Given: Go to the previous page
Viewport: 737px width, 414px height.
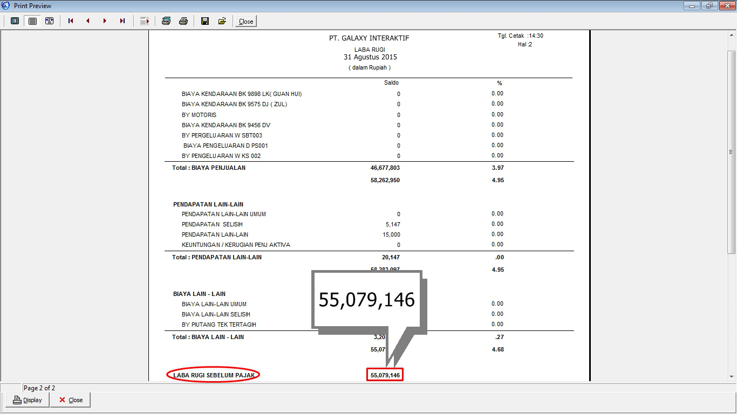Looking at the screenshot, I should (87, 21).
